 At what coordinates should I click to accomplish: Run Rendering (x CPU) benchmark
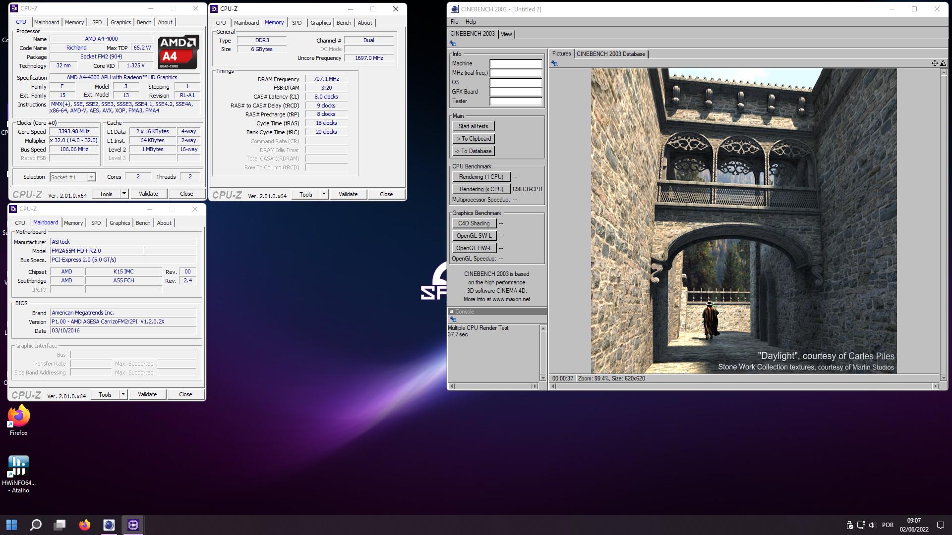pos(481,189)
